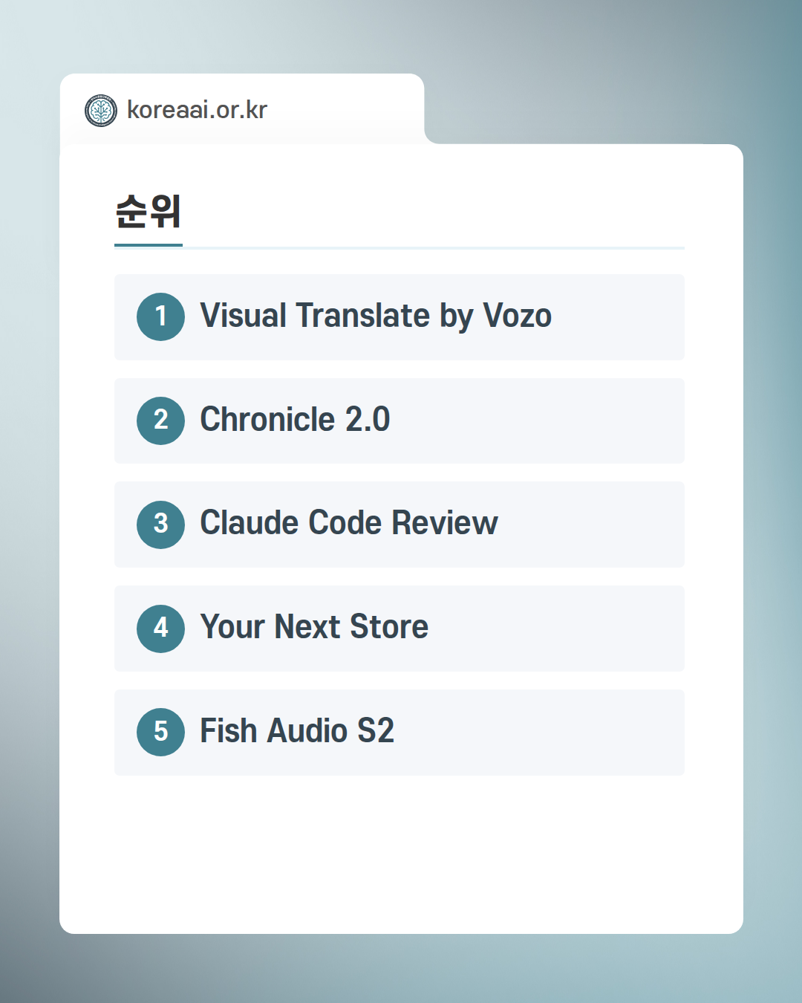Open the Fish Audio S2 title

pyautogui.click(x=297, y=731)
